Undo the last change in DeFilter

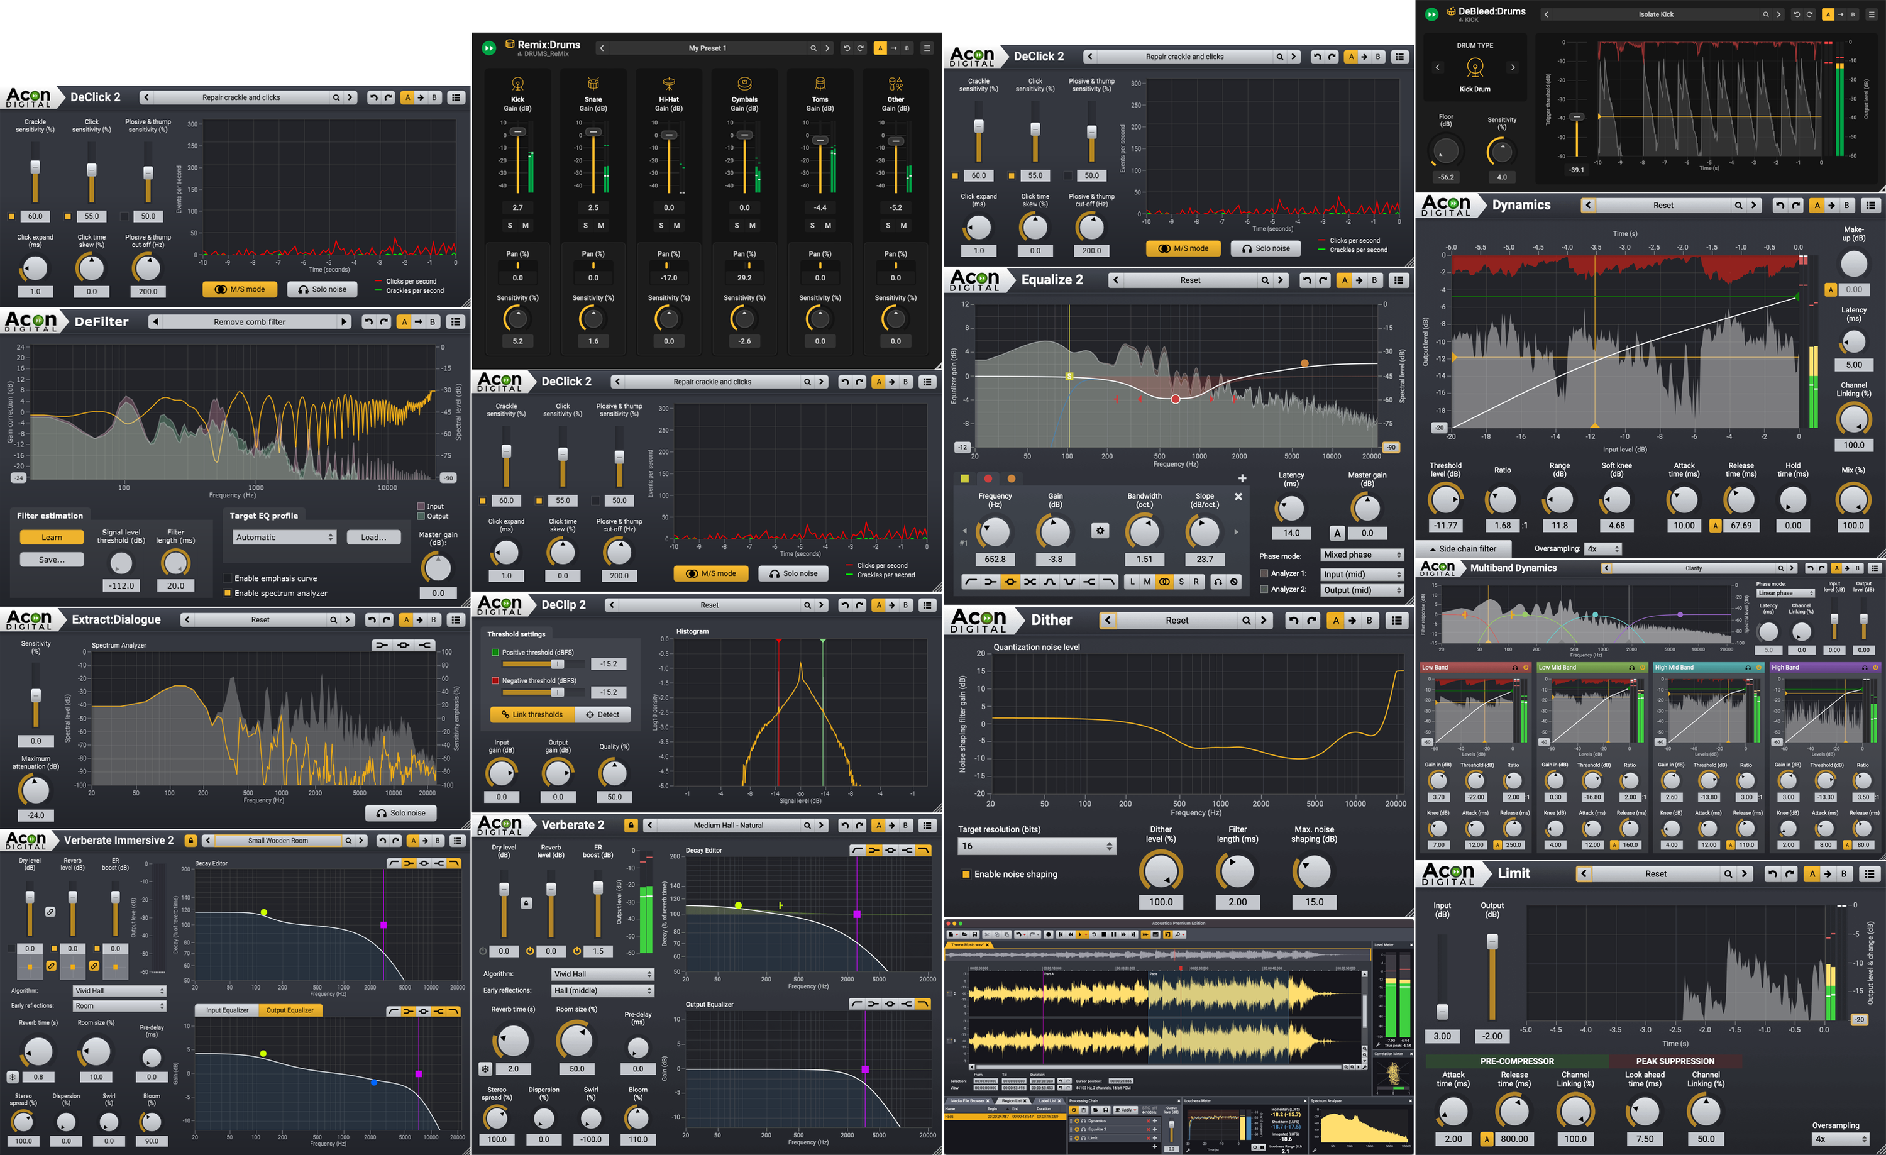tap(369, 323)
